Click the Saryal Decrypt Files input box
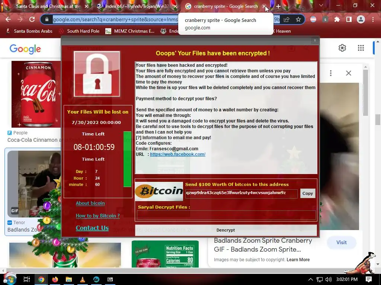This screenshot has width=381, height=285. 226,215
